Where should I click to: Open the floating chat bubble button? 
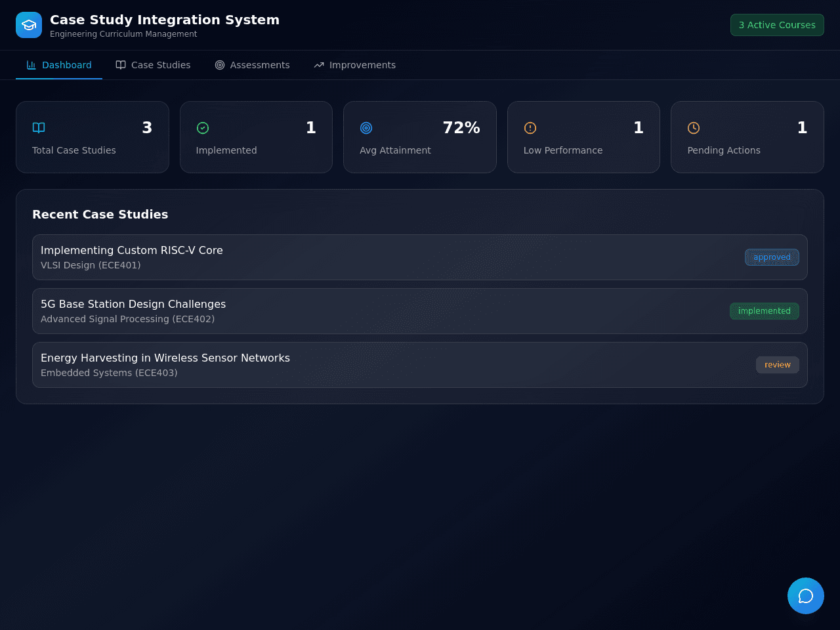[x=806, y=596]
